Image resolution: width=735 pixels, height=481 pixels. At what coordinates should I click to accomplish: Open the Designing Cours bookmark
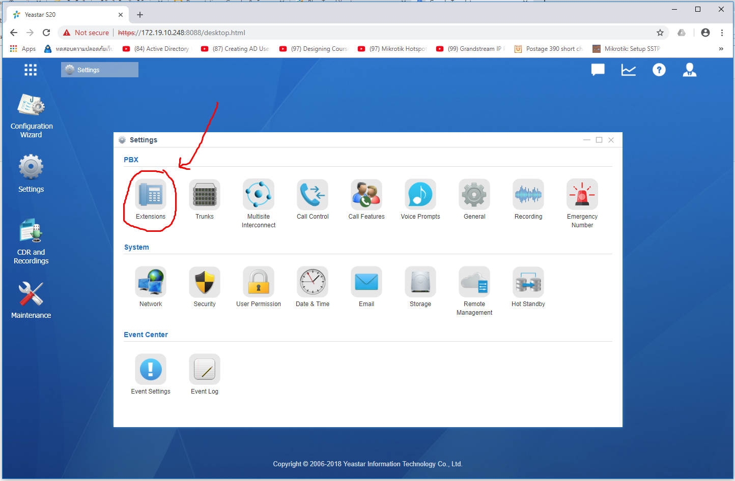[x=314, y=49]
